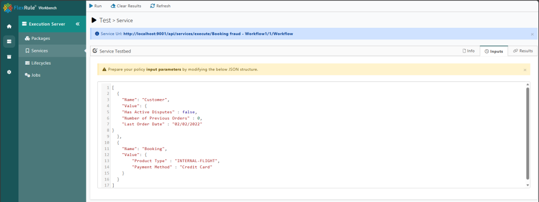Click the warning triangle icon in yellow banner
Viewport: 539px width, 202px height.
[105, 69]
